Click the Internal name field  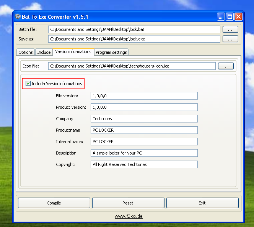coord(144,142)
